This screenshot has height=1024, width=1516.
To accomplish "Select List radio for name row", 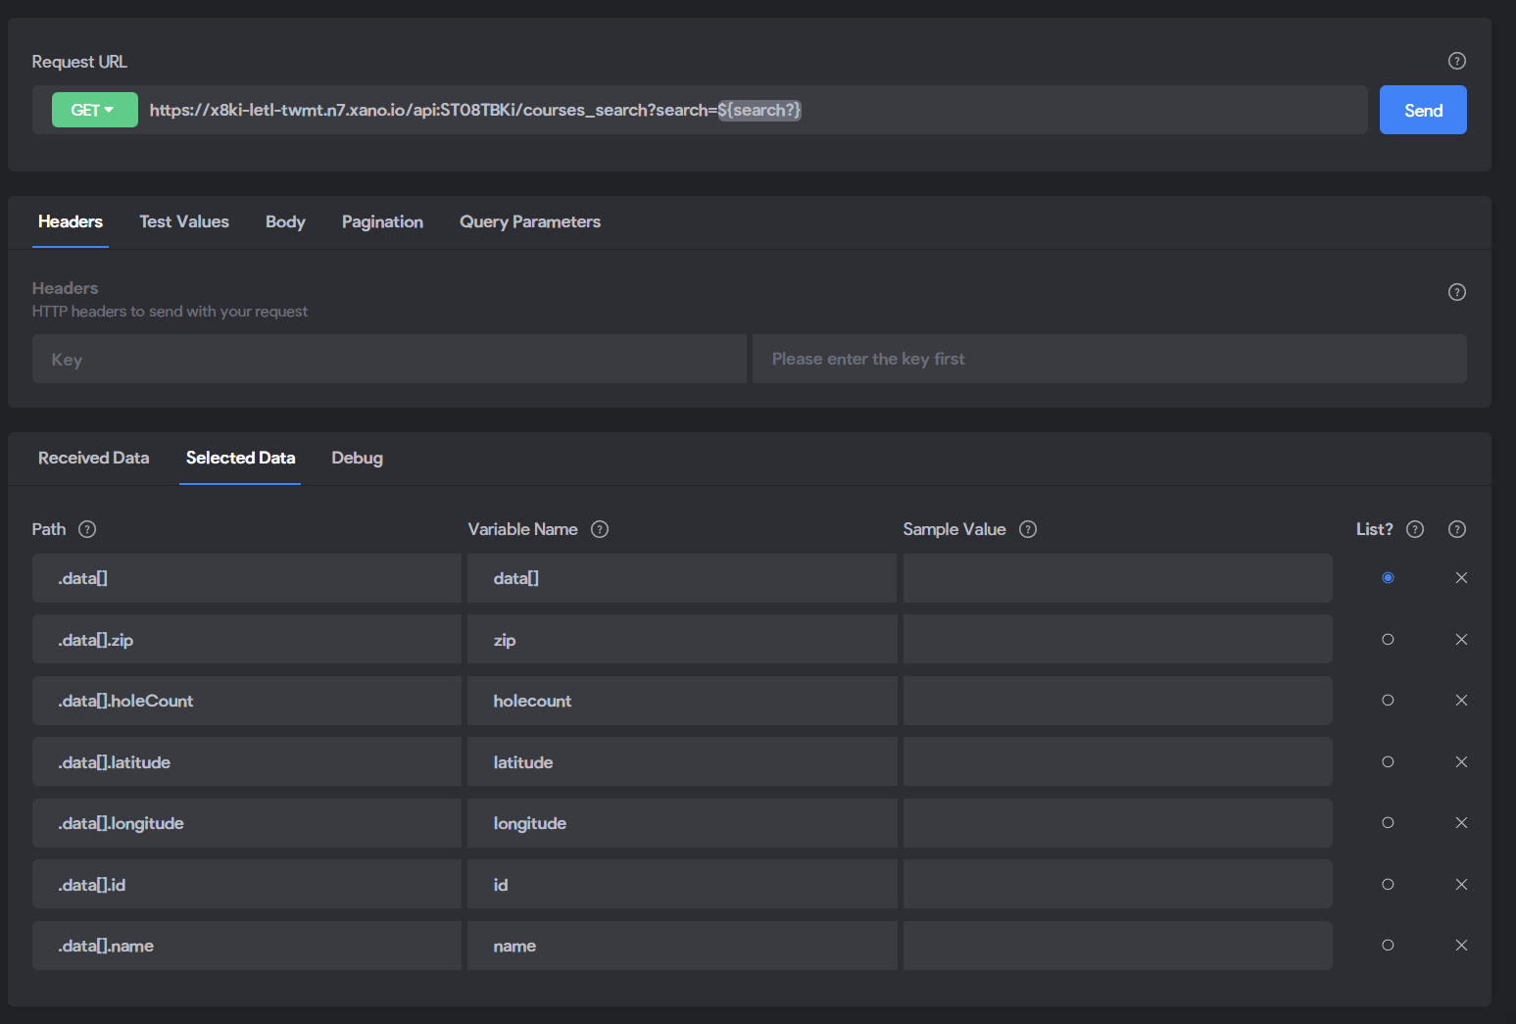I will [x=1388, y=946].
